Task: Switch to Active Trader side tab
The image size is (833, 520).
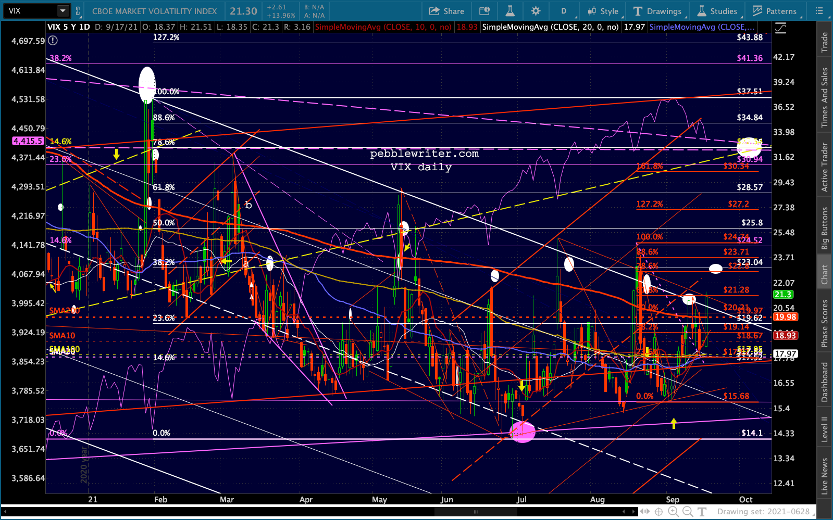Action: click(824, 167)
